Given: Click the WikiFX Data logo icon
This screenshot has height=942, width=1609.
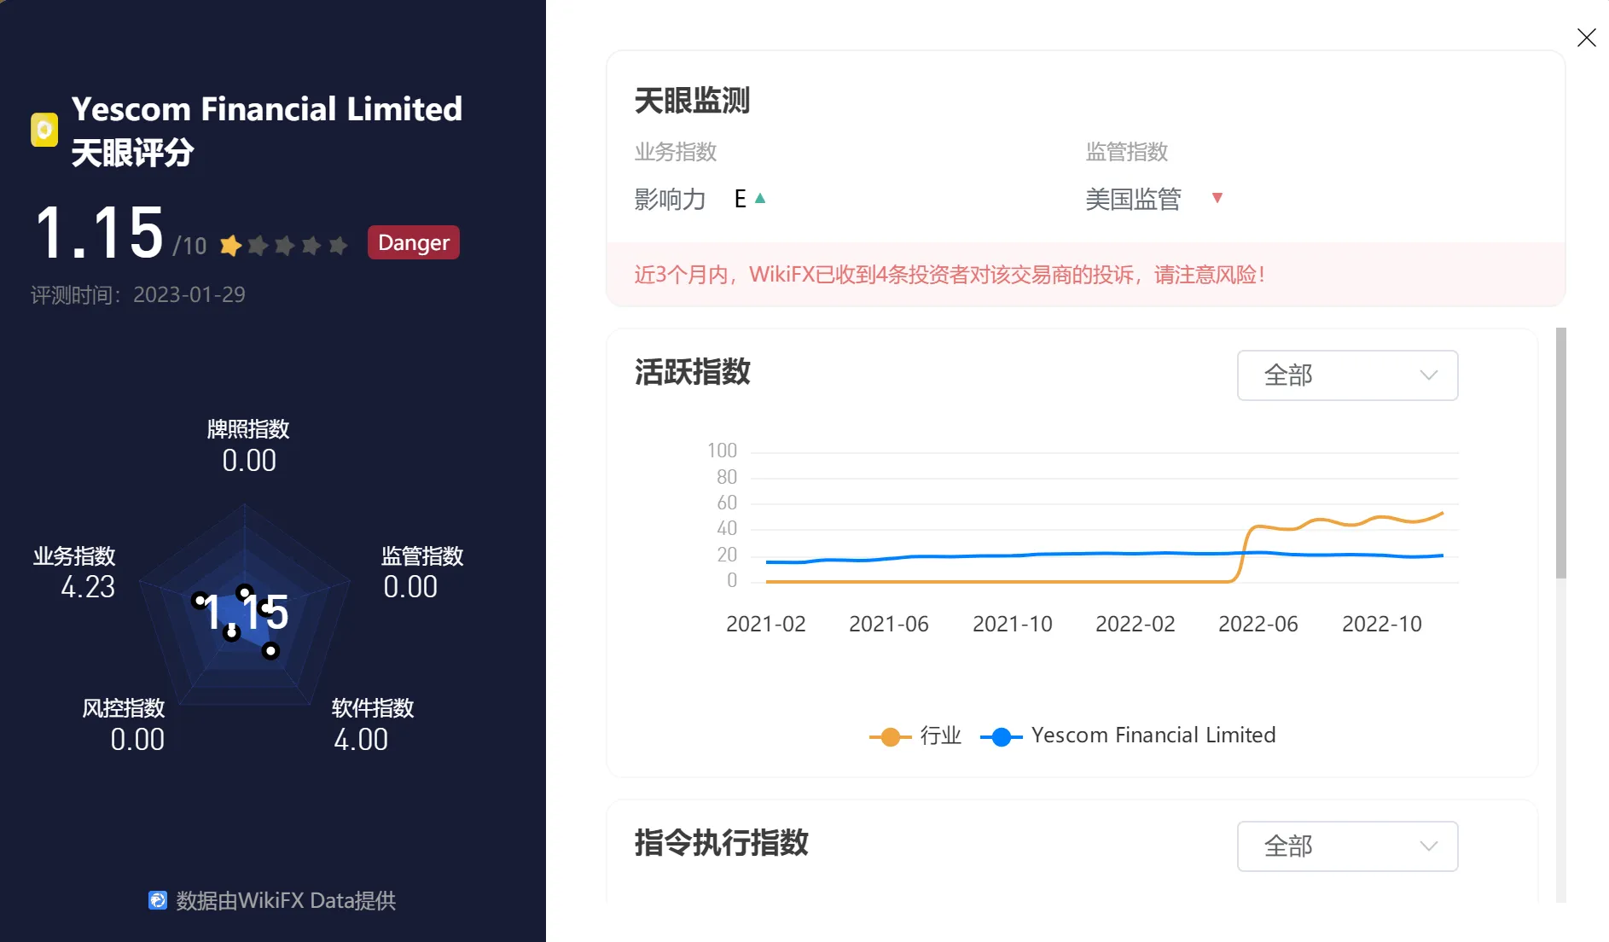Looking at the screenshot, I should click(x=158, y=900).
